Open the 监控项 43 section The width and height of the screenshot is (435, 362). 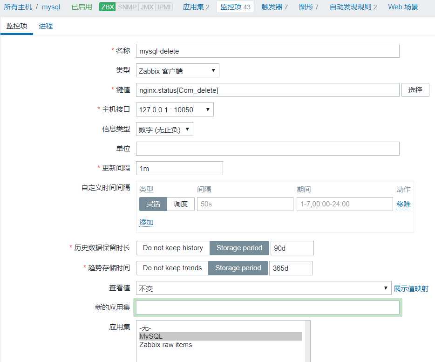coord(235,7)
